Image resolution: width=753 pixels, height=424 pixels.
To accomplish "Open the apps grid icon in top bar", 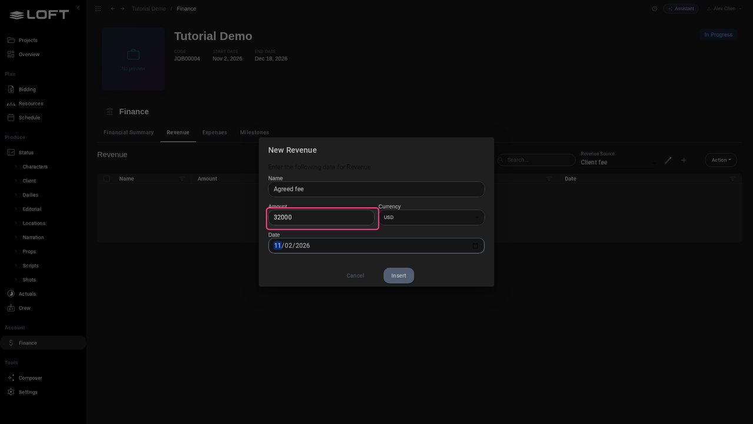I will (x=98, y=9).
